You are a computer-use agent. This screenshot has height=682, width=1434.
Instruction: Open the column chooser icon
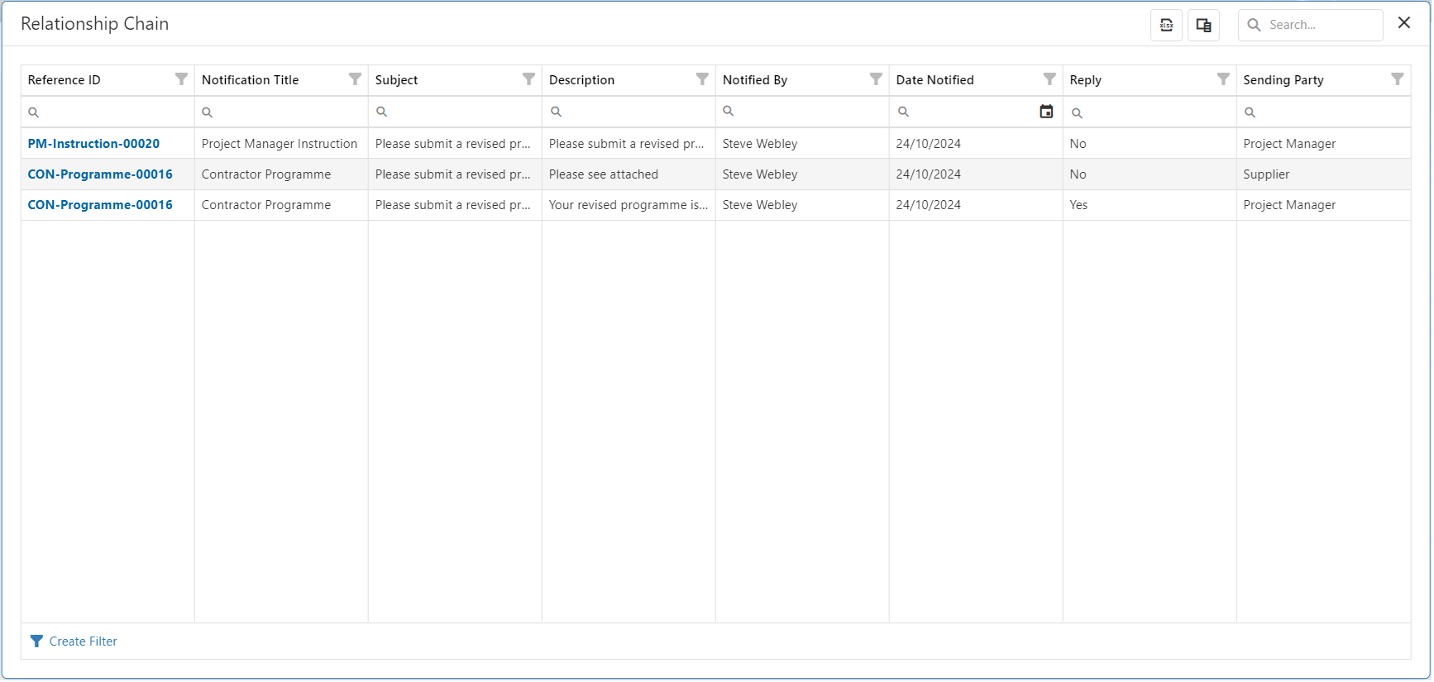tap(1203, 25)
